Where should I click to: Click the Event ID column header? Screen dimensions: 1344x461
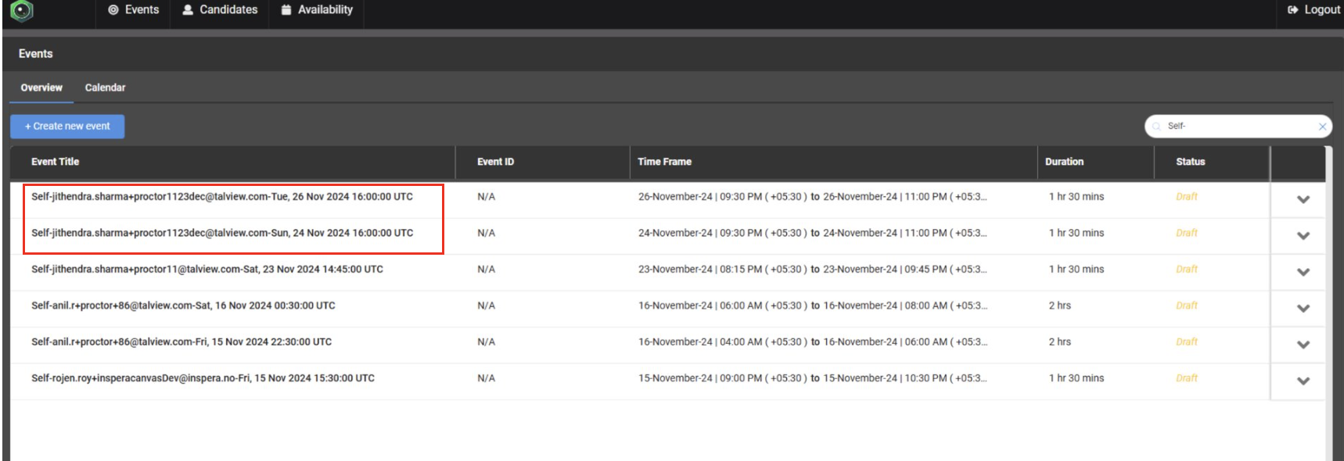pyautogui.click(x=495, y=162)
